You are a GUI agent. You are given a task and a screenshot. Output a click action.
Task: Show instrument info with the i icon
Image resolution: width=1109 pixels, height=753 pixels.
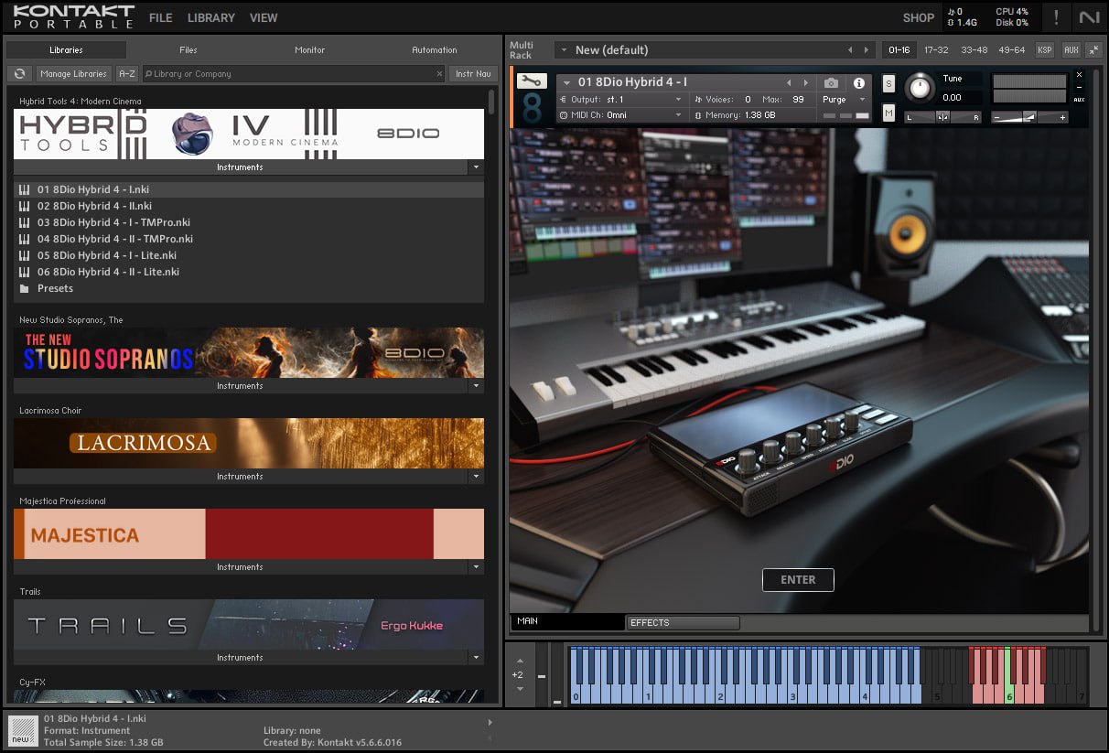(858, 83)
